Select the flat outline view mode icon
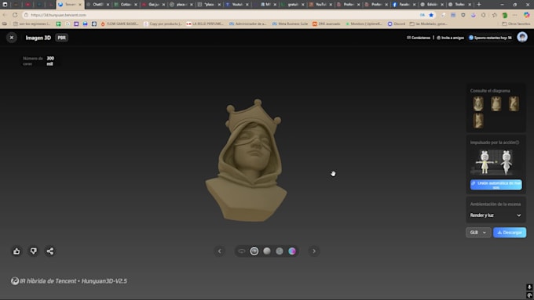The width and height of the screenshot is (534, 300). (x=241, y=251)
